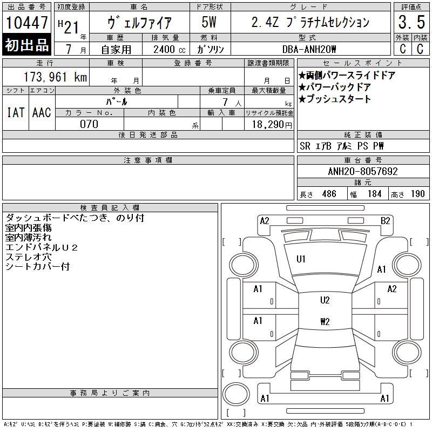432x432 pixels.
Task: Select the "初度登録" header
Action: coord(71,7)
